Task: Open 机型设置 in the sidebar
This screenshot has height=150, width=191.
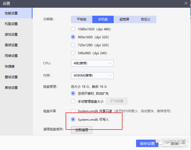Action: click(16, 24)
